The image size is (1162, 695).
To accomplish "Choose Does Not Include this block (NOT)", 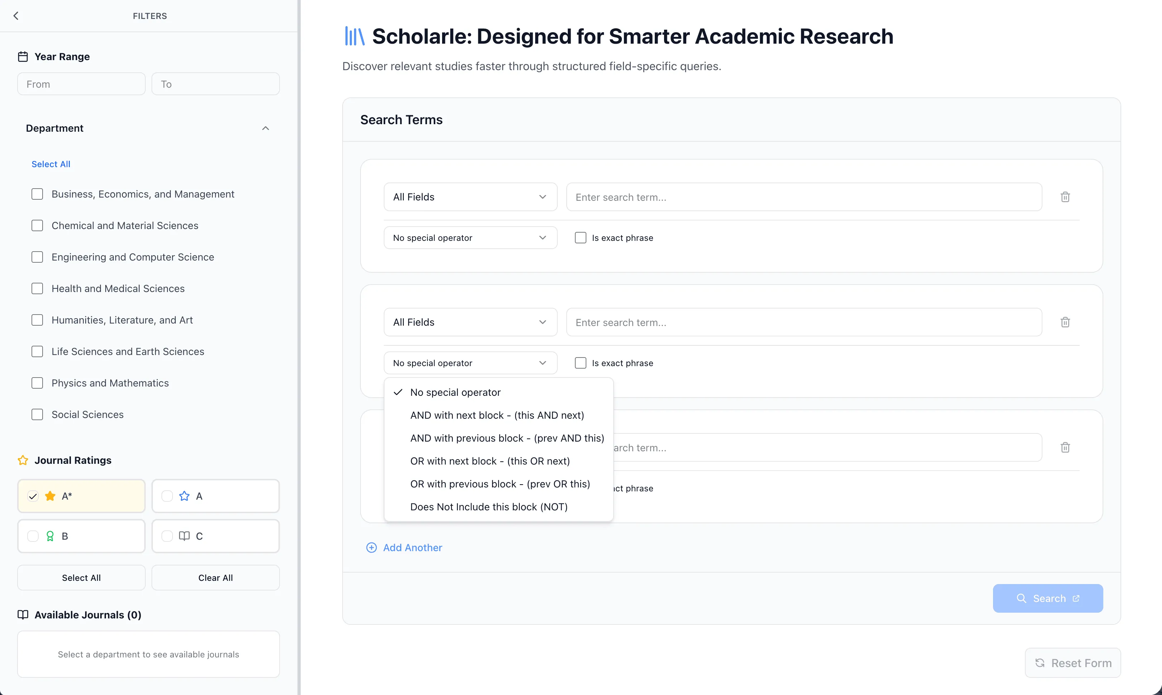I will [498, 507].
